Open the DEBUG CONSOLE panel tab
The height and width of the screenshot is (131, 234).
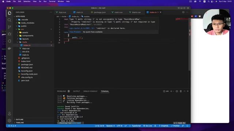[x=90, y=91]
